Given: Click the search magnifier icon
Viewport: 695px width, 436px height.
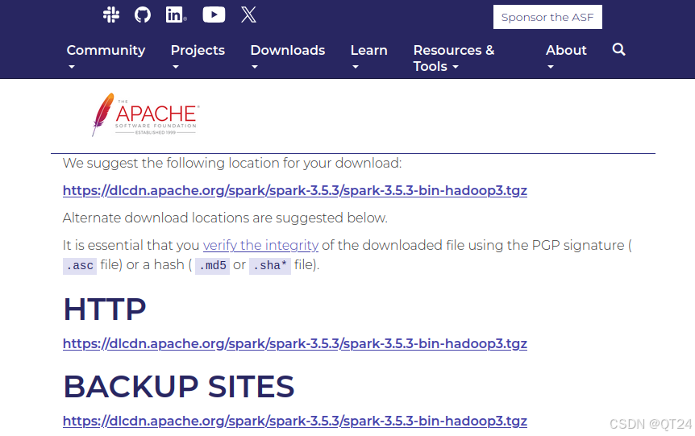Looking at the screenshot, I should pos(618,49).
